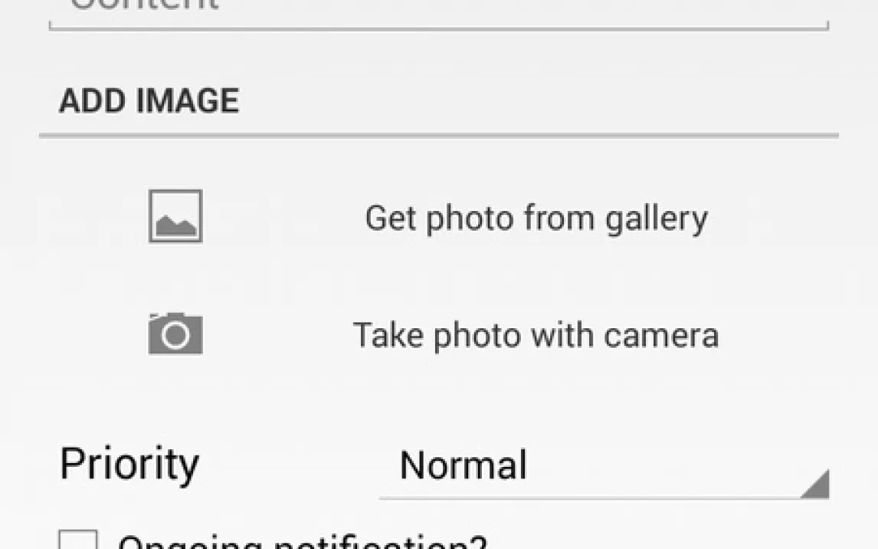This screenshot has height=549, width=878.
Task: Focus the Content text field
Action: (x=438, y=8)
